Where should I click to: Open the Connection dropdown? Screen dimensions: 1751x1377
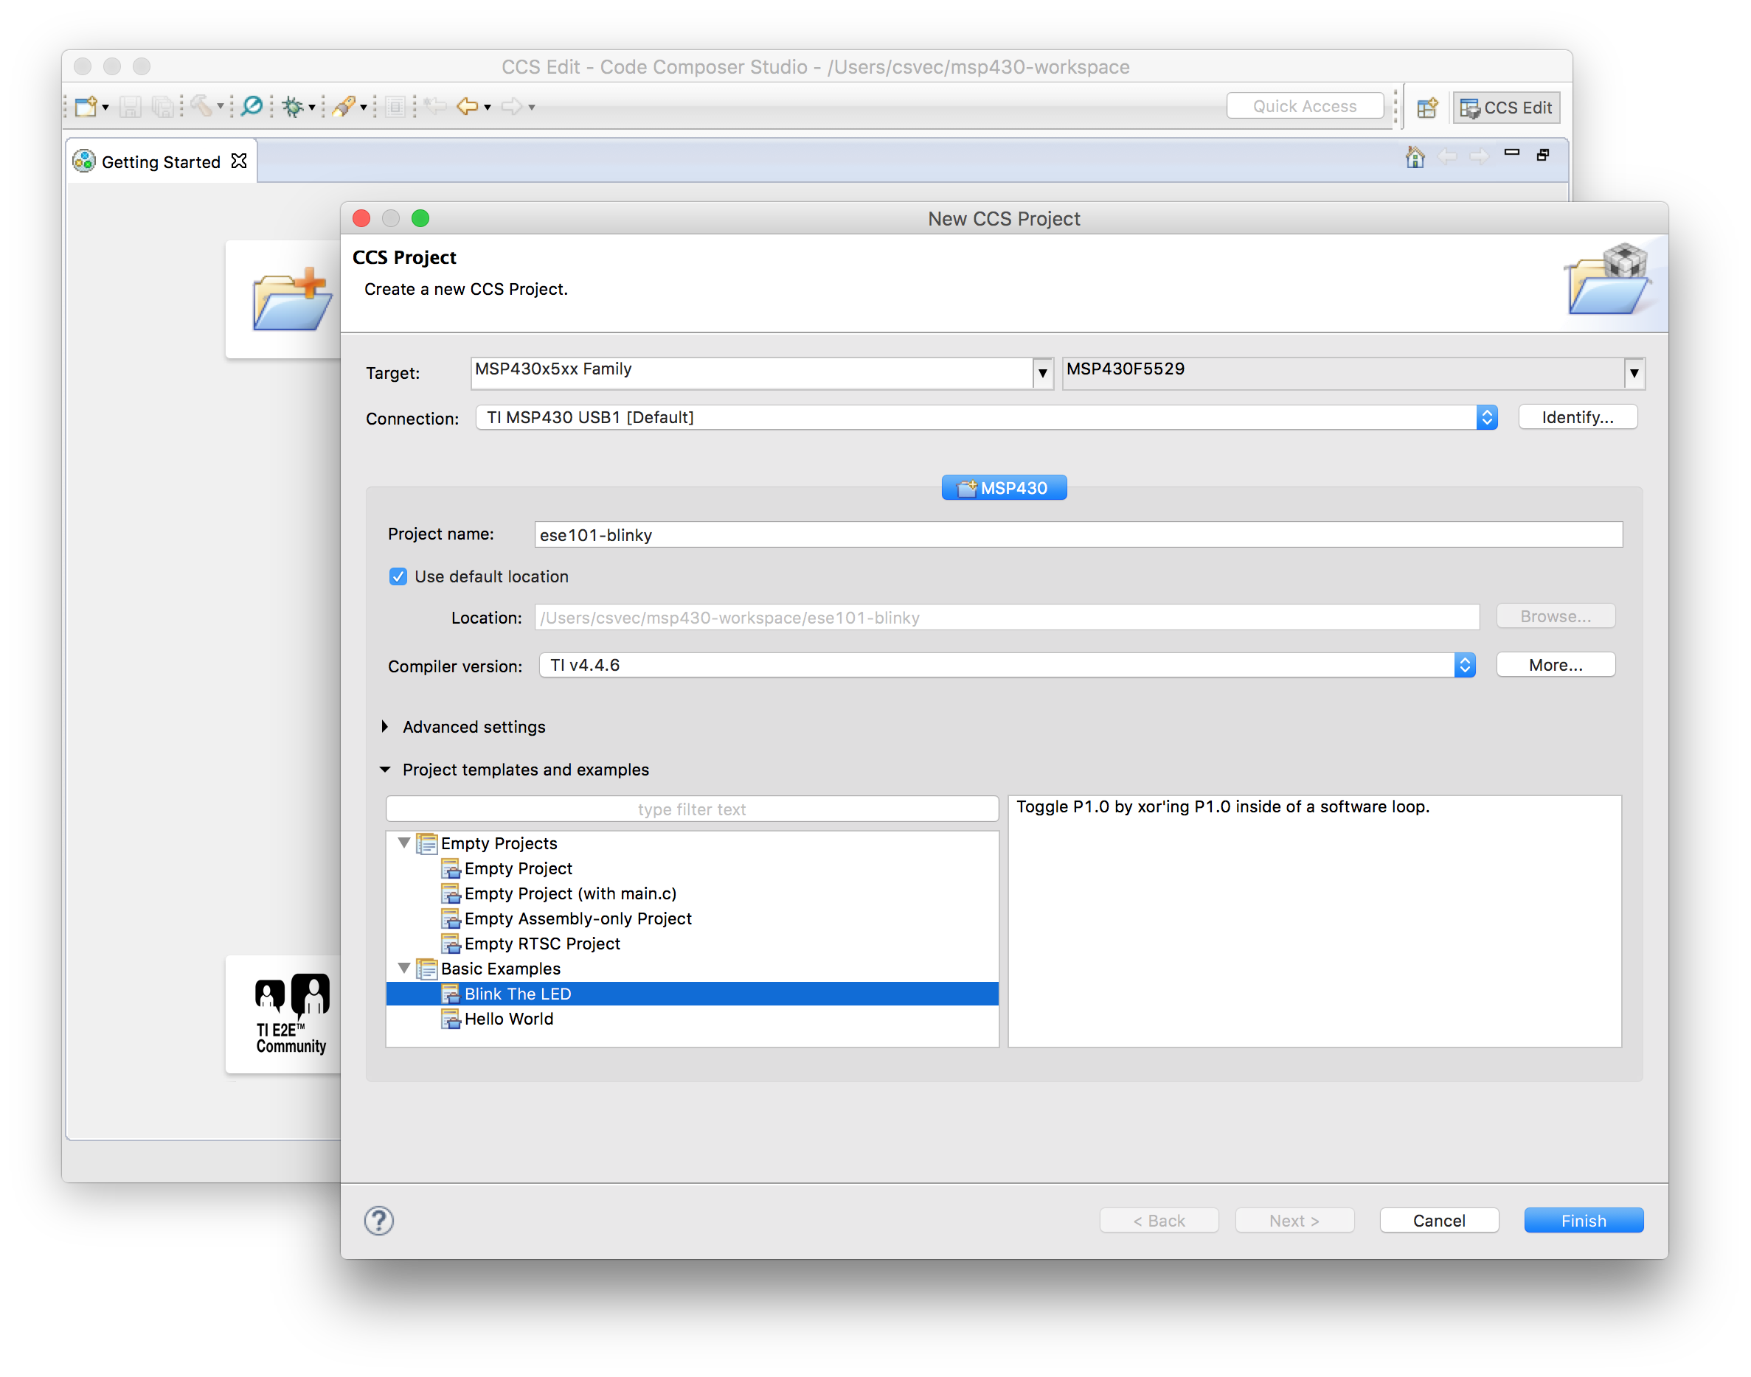point(986,418)
